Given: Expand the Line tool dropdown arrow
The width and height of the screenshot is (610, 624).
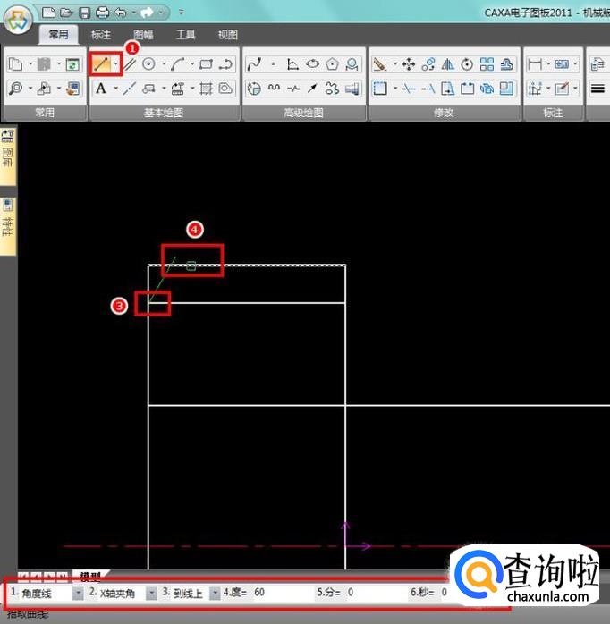Looking at the screenshot, I should [x=115, y=64].
